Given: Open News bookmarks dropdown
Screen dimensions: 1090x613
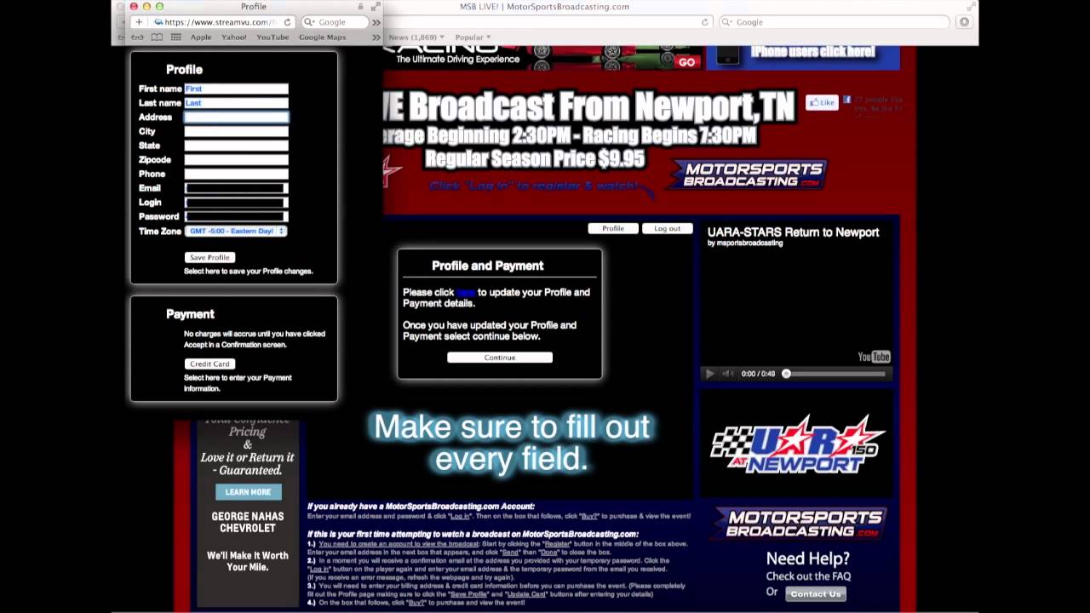Looking at the screenshot, I should [x=416, y=37].
